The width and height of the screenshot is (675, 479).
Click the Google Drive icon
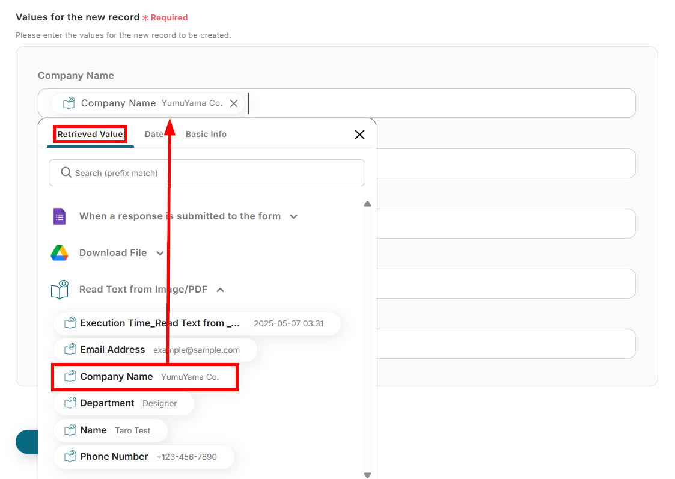(59, 253)
